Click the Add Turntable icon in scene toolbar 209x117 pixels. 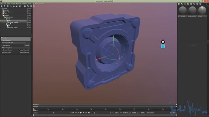tap(11, 6)
